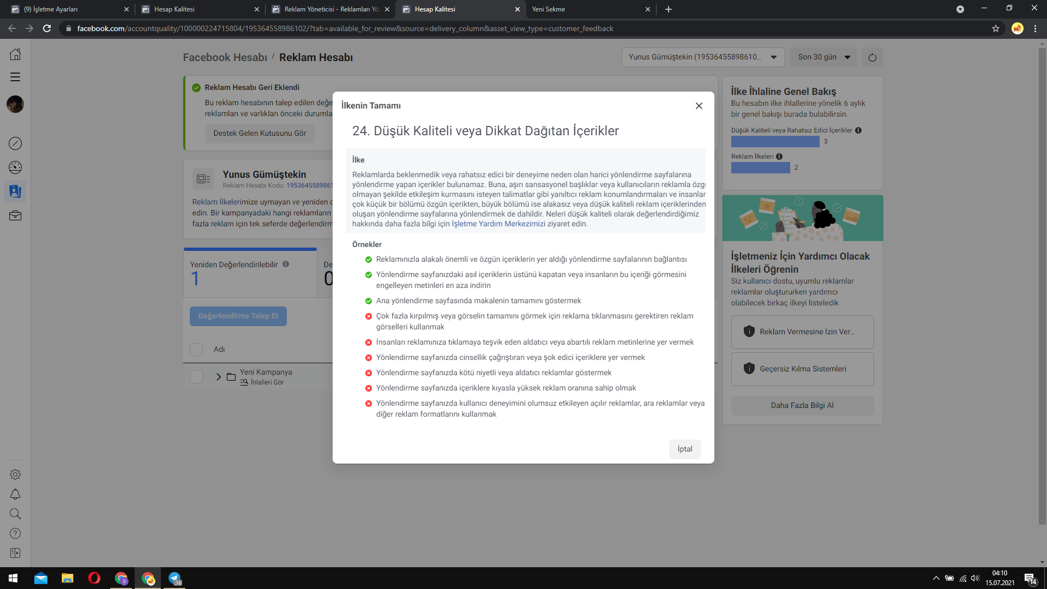
Task: Click the İhlalleri Gör link
Action: click(267, 382)
